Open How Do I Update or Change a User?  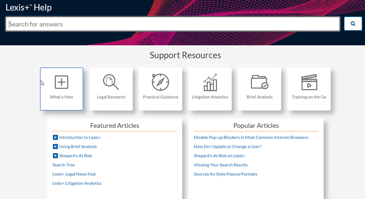point(228,147)
